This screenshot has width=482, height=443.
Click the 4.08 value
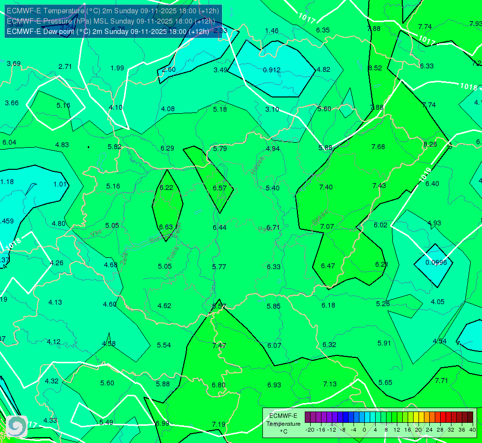coord(168,109)
